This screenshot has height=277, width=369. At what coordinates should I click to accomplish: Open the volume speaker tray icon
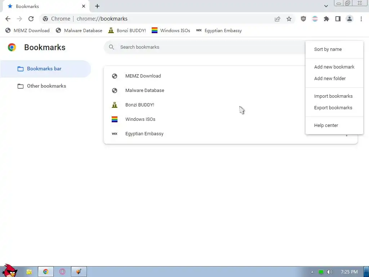coord(329,272)
